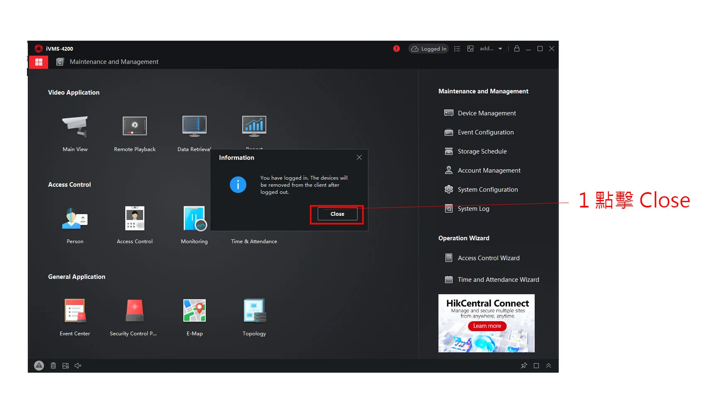Click the red control panel grid icon
The width and height of the screenshot is (723, 415).
point(39,62)
